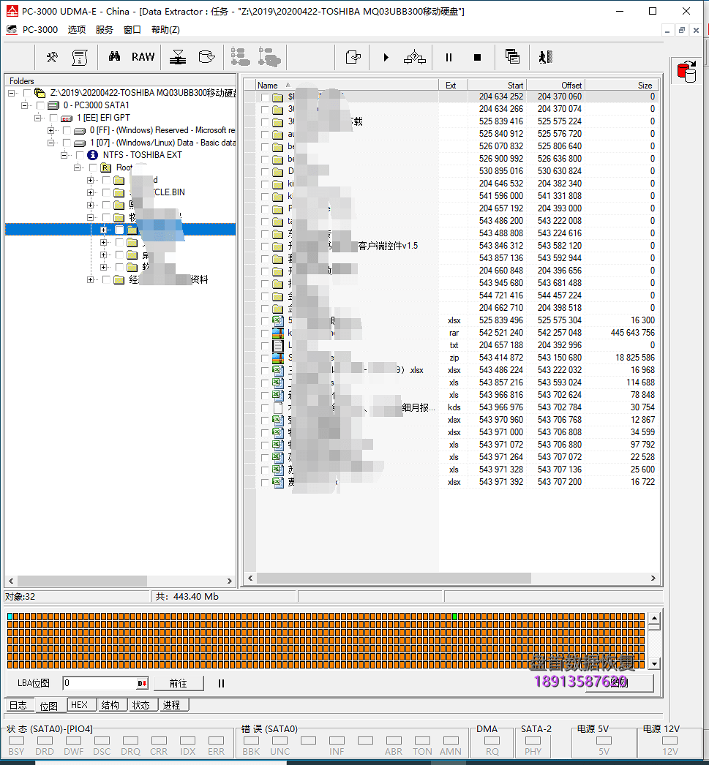Click the txt document icon in file list

click(278, 345)
